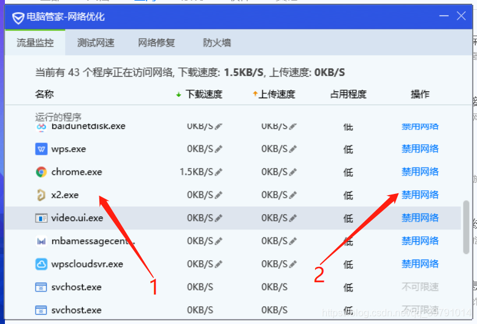The height and width of the screenshot is (324, 477).
Task: Switch to the 测试网速 tab
Action: 96,42
